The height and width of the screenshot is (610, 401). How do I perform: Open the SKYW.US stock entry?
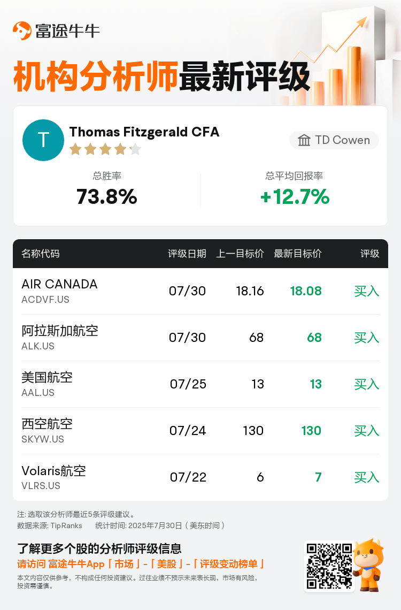click(200, 431)
